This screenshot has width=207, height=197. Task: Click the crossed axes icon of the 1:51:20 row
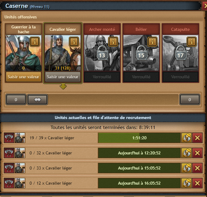point(9,138)
